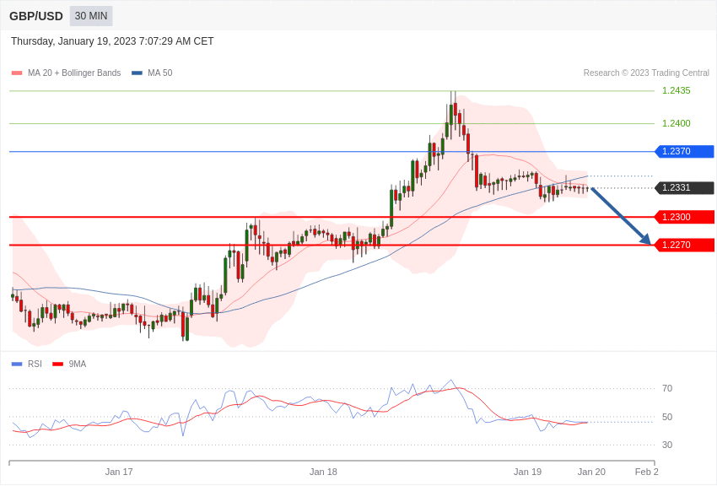Select the 30 MIN timeframe badge

(x=91, y=16)
